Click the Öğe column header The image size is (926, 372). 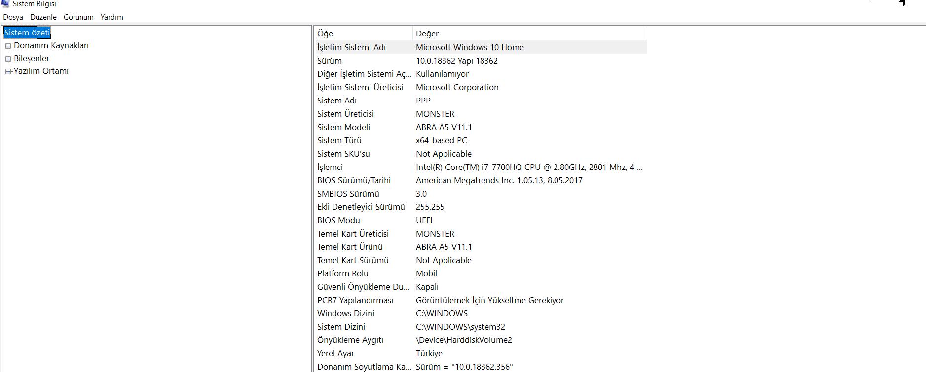click(363, 34)
